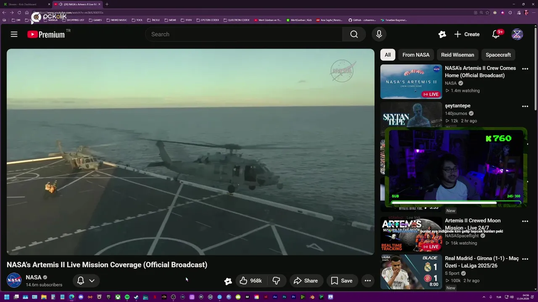Toggle the subscription bell for NASA
This screenshot has height=302, width=538.
pos(81,281)
